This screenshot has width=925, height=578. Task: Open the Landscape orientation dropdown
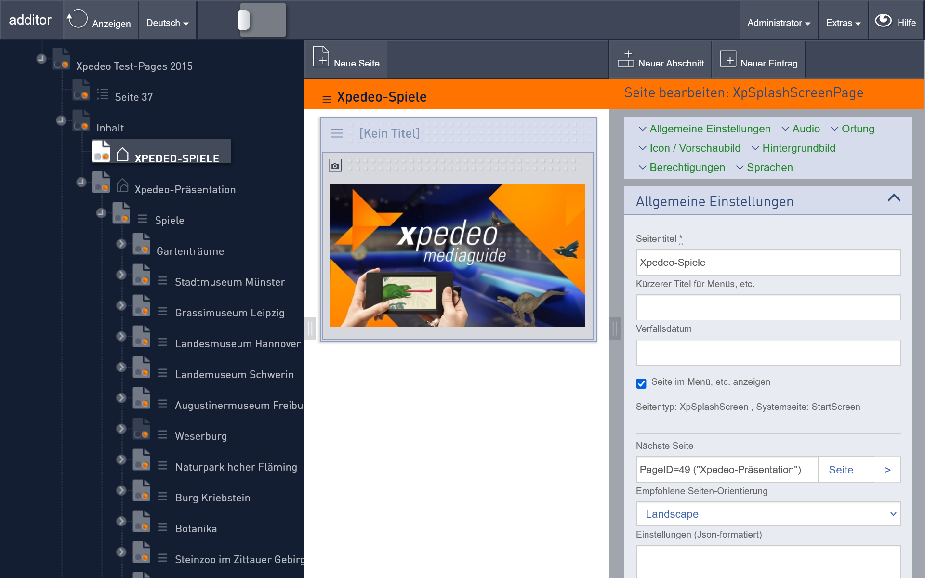[x=768, y=514]
